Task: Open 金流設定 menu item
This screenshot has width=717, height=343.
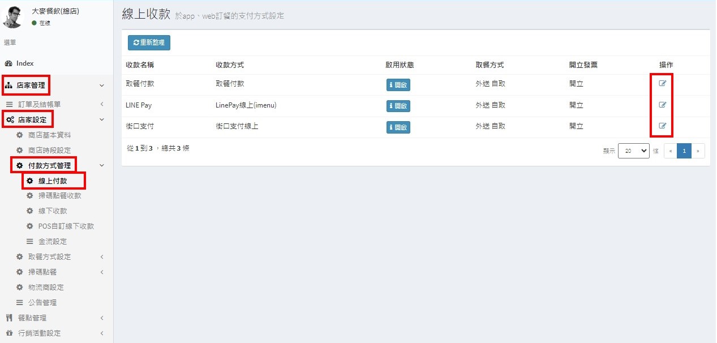Action: tap(52, 242)
